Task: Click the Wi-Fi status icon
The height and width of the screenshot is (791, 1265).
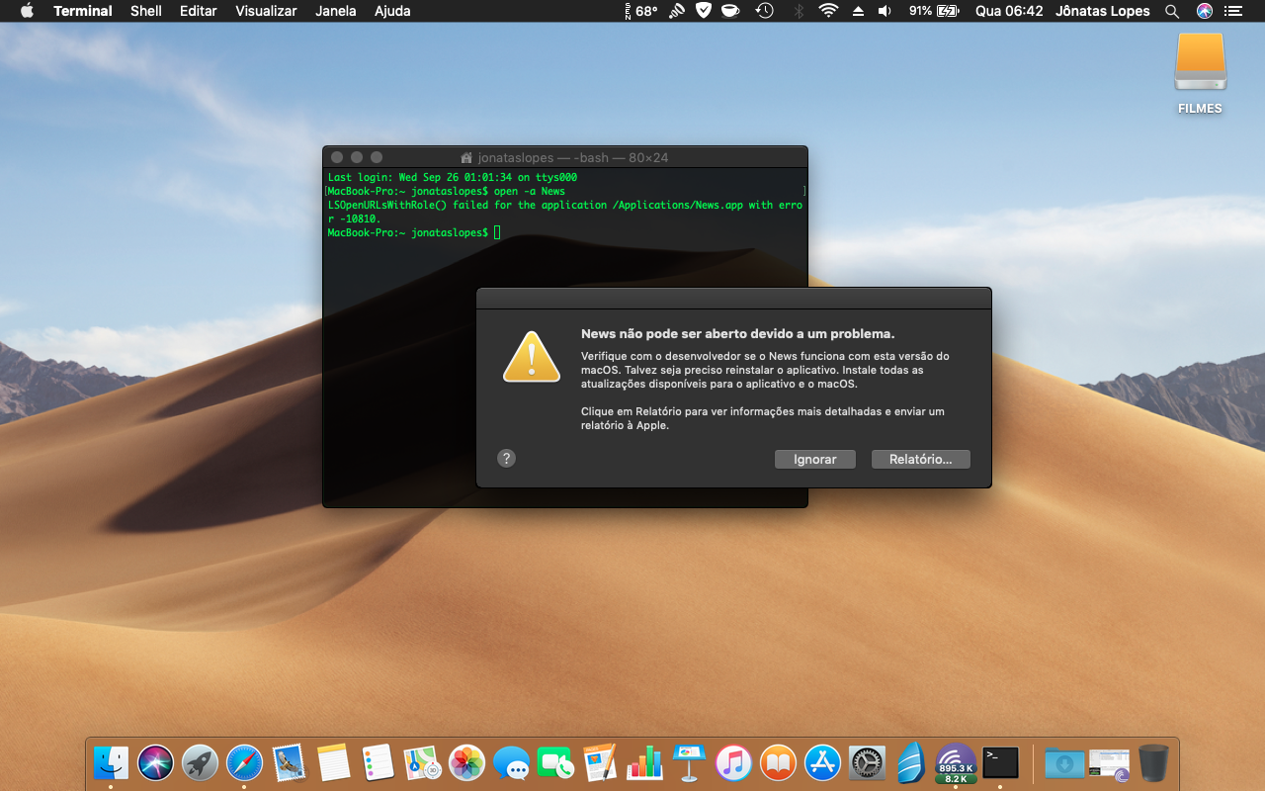Action: tap(828, 11)
